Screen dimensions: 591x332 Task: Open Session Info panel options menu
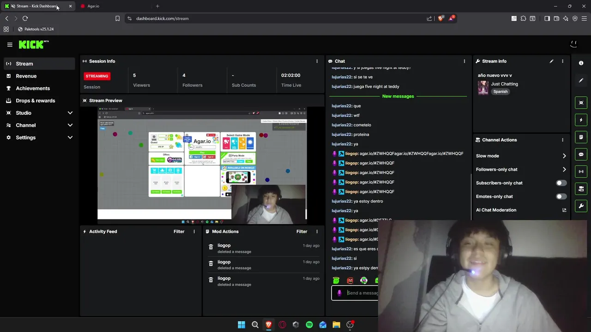pos(317,61)
